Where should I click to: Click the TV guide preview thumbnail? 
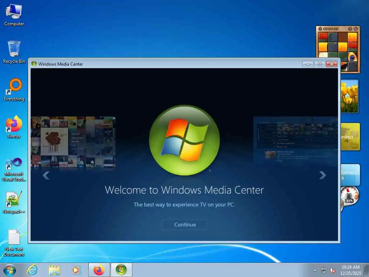295,140
